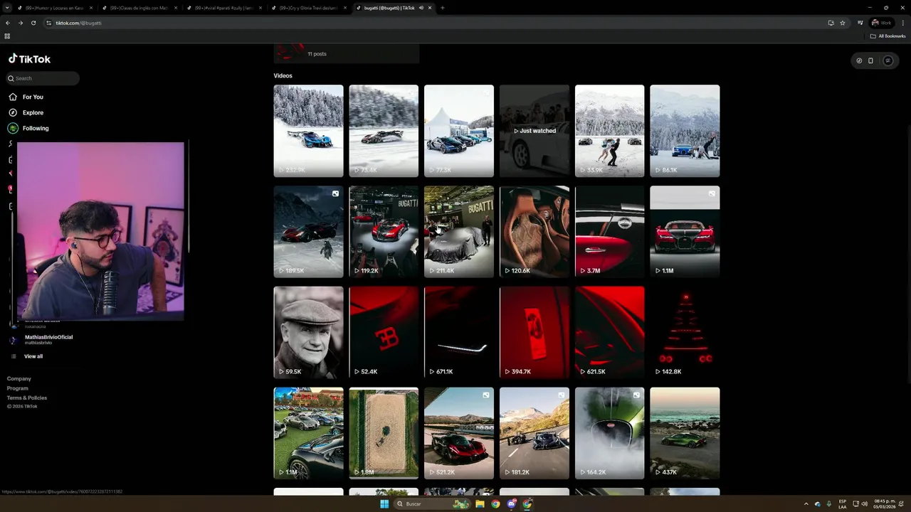
Task: Open the apps grid in bookmarks bar
Action: point(7,36)
